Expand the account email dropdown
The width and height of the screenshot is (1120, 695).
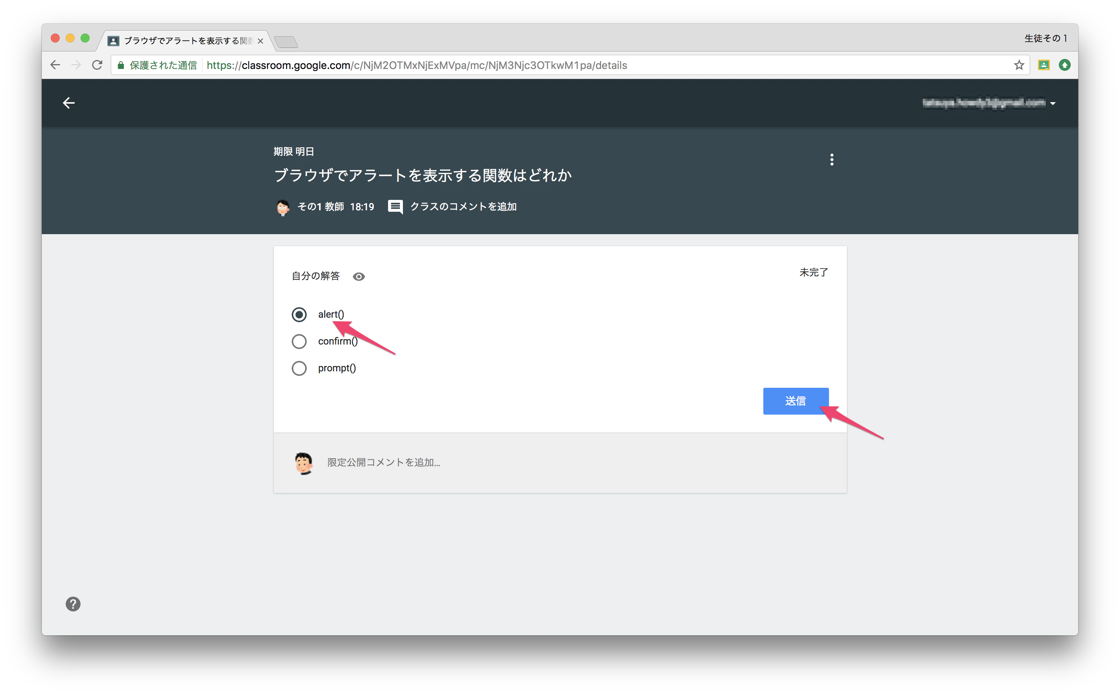pos(1052,103)
